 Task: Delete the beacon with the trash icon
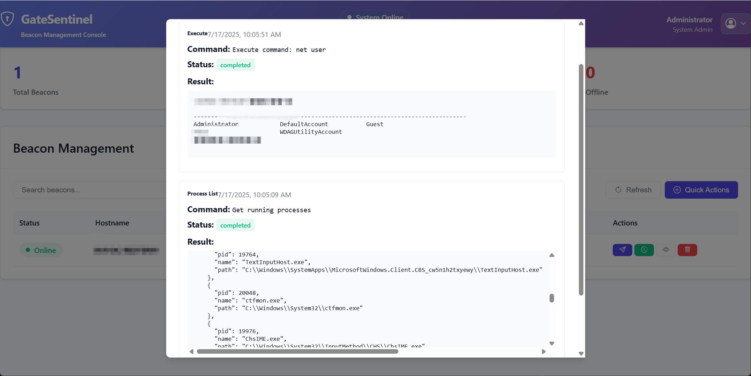[x=687, y=250]
